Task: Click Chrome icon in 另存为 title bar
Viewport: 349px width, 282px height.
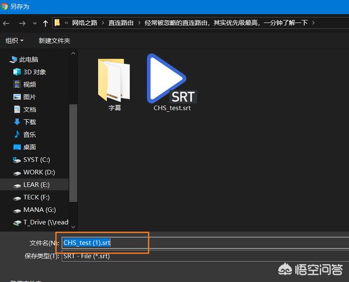Action: pos(4,6)
